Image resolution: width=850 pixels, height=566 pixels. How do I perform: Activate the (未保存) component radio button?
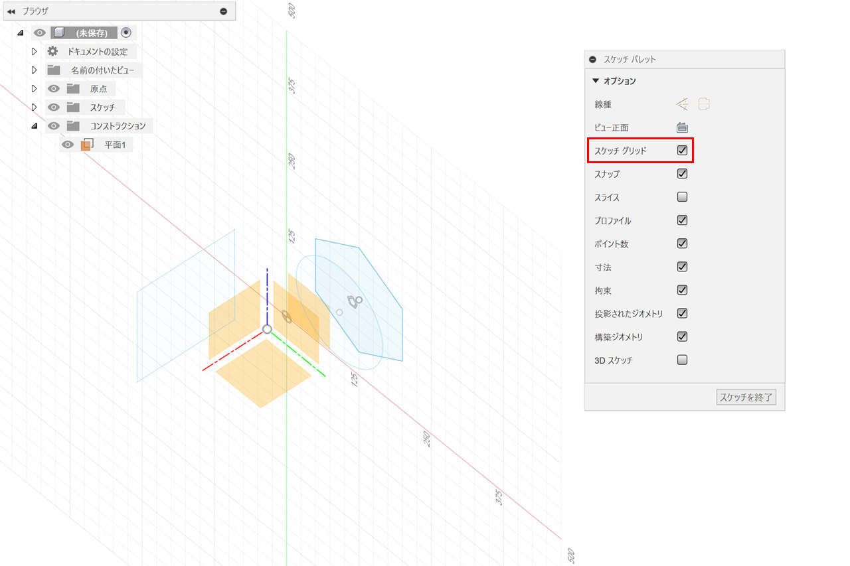tap(126, 33)
